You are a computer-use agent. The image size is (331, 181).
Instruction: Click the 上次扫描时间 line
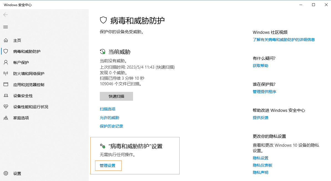(x=137, y=67)
